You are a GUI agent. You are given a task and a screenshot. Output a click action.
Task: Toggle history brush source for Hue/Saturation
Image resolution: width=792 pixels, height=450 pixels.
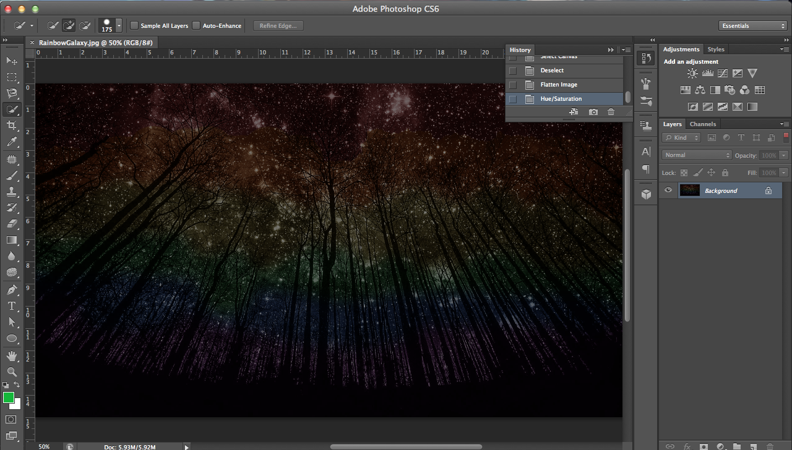[512, 99]
